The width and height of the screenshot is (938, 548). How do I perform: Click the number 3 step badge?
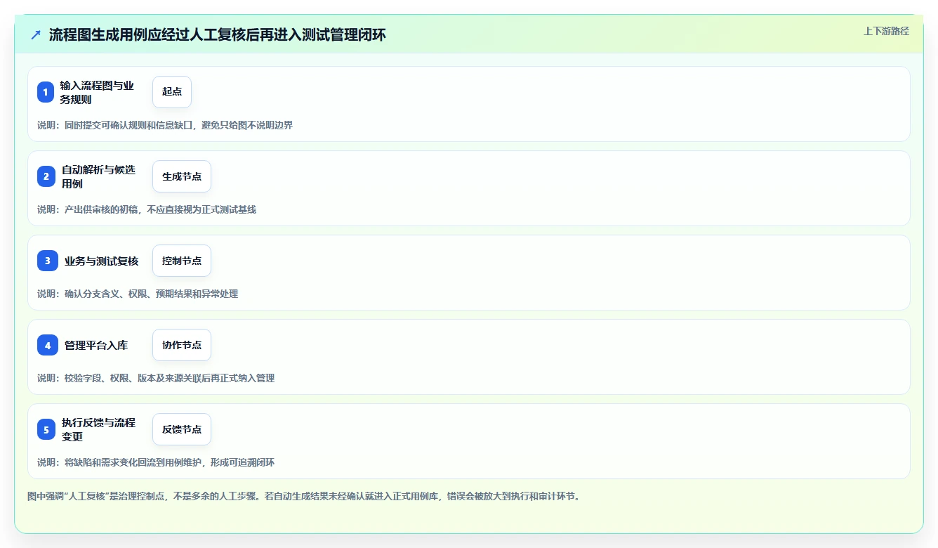pyautogui.click(x=48, y=261)
